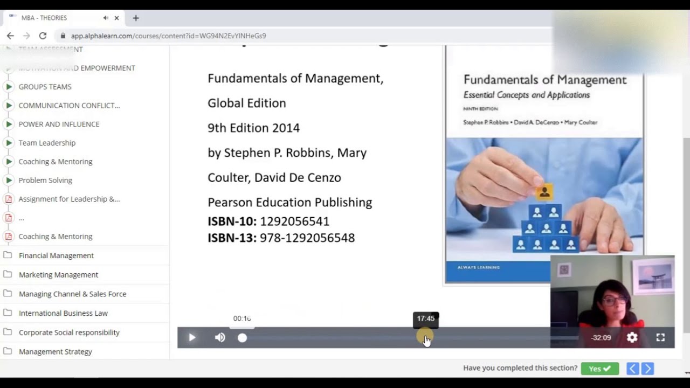Expand Managing Channel & Sales Force folder
690x388 pixels.
[x=72, y=294]
